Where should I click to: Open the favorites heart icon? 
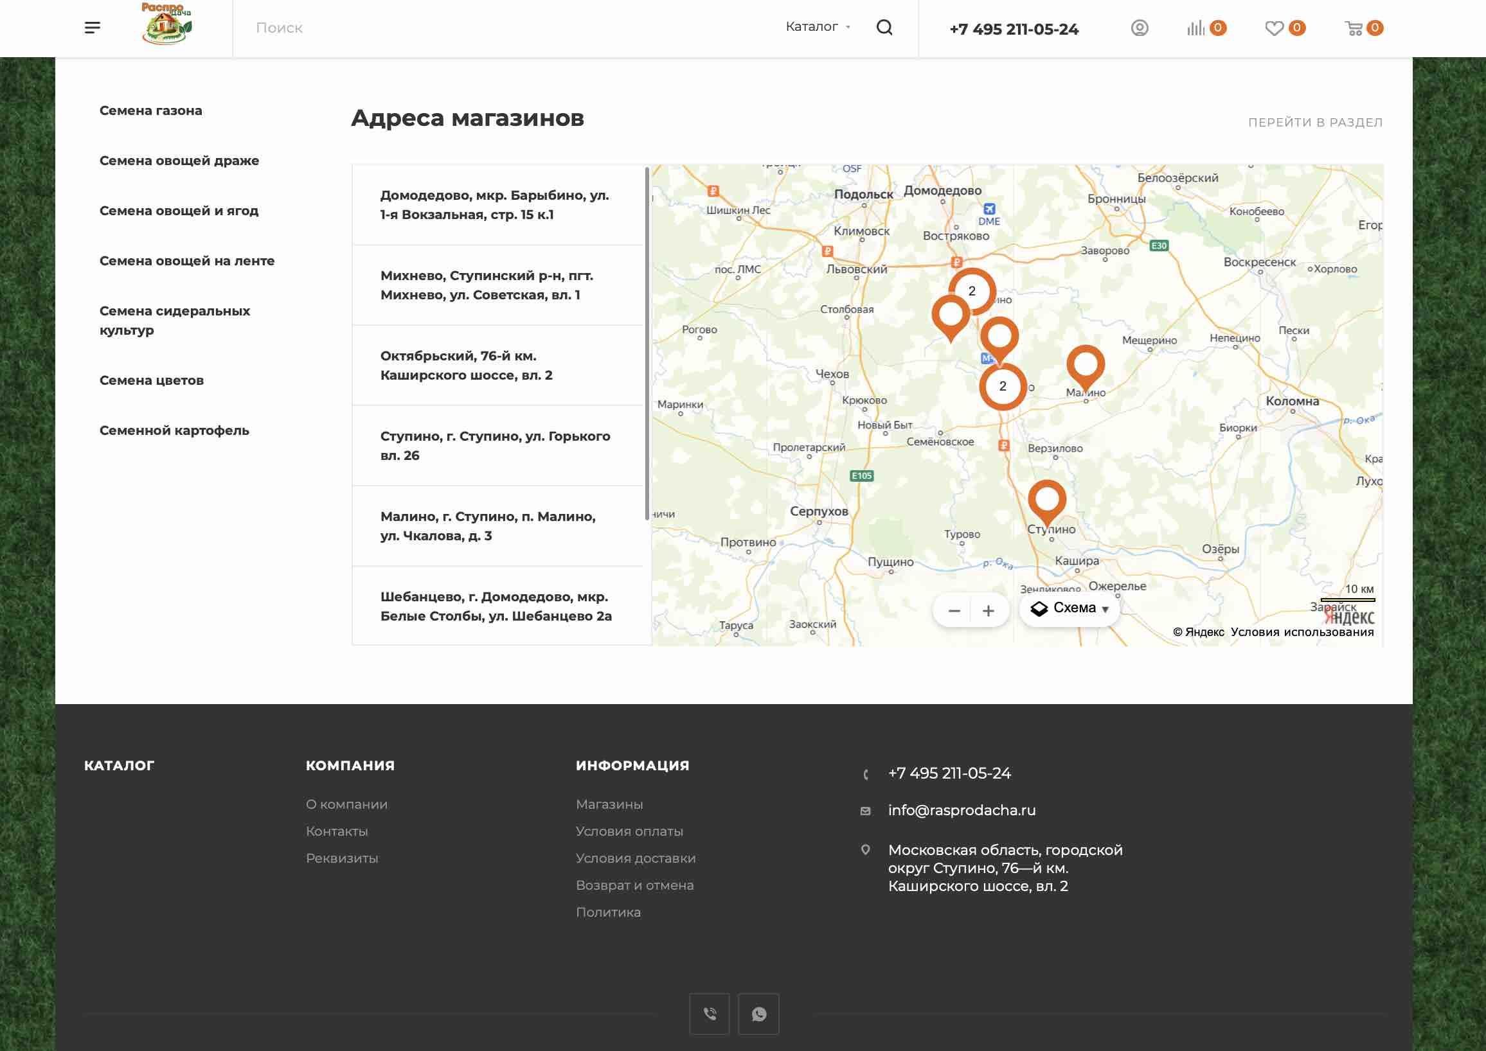coord(1274,28)
